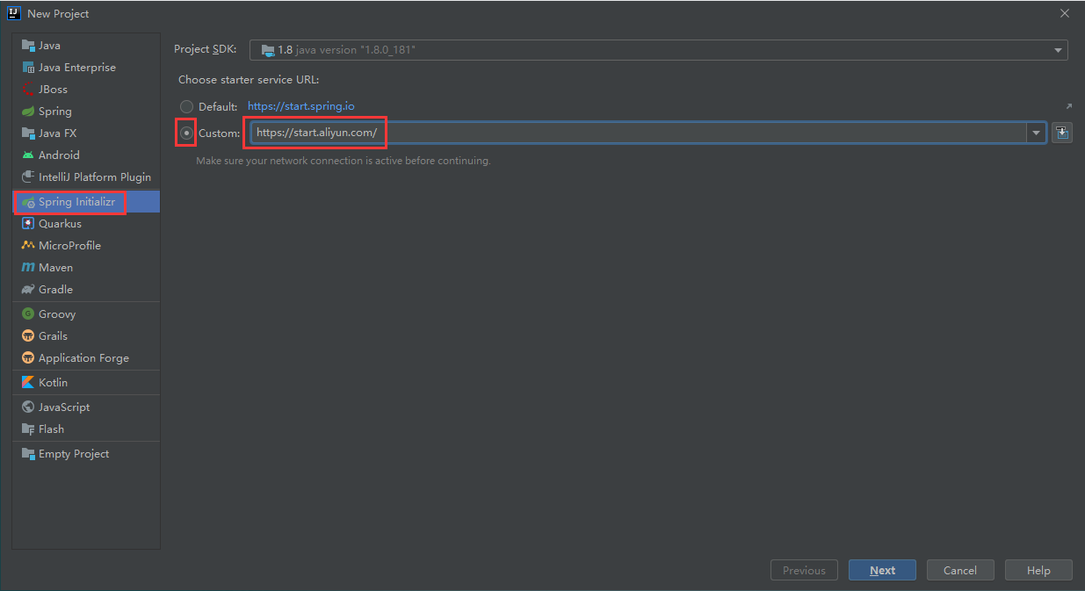Choose Java Enterprise in the list

[x=86, y=68]
